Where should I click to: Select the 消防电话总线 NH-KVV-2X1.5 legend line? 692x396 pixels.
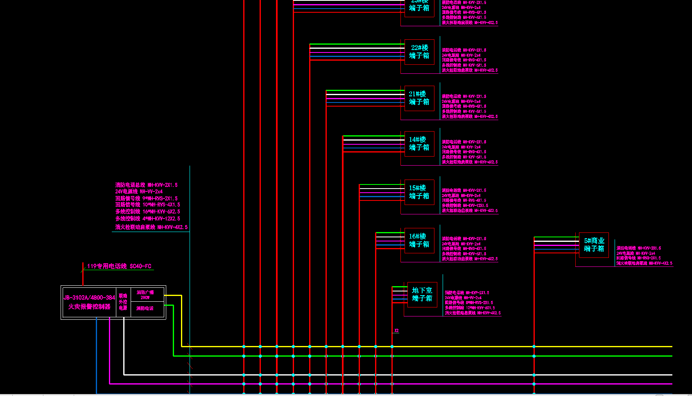point(147,185)
